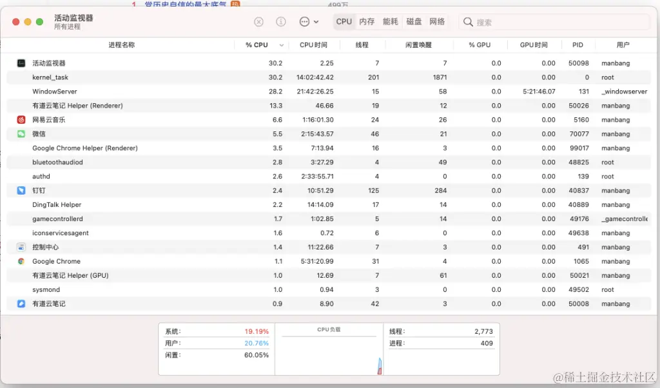Sort by GPU 时间 column header
Screen dimensions: 660x388
coord(534,45)
